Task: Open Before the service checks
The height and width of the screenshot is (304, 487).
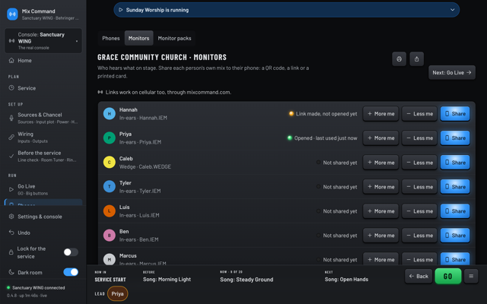Action: (43, 156)
